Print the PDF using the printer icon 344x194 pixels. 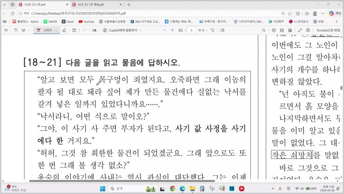(x=274, y=30)
